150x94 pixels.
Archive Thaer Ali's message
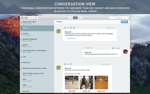pyautogui.click(x=113, y=48)
